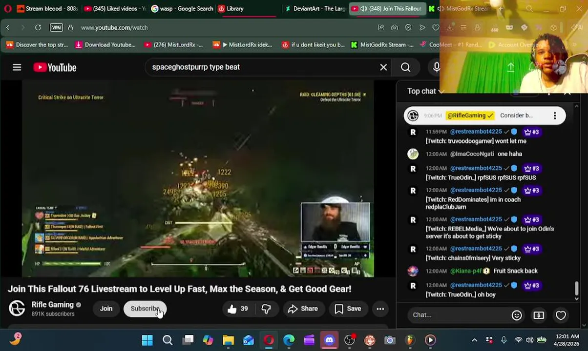The height and width of the screenshot is (351, 588).
Task: Click the address bar URL youtube.com/watch
Action: pyautogui.click(x=114, y=28)
